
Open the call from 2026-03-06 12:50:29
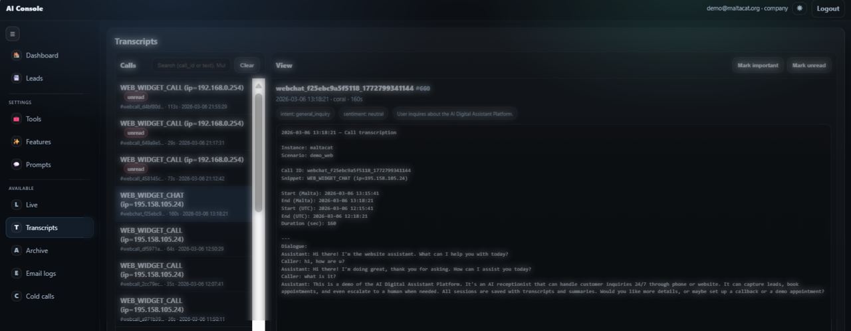(x=184, y=239)
